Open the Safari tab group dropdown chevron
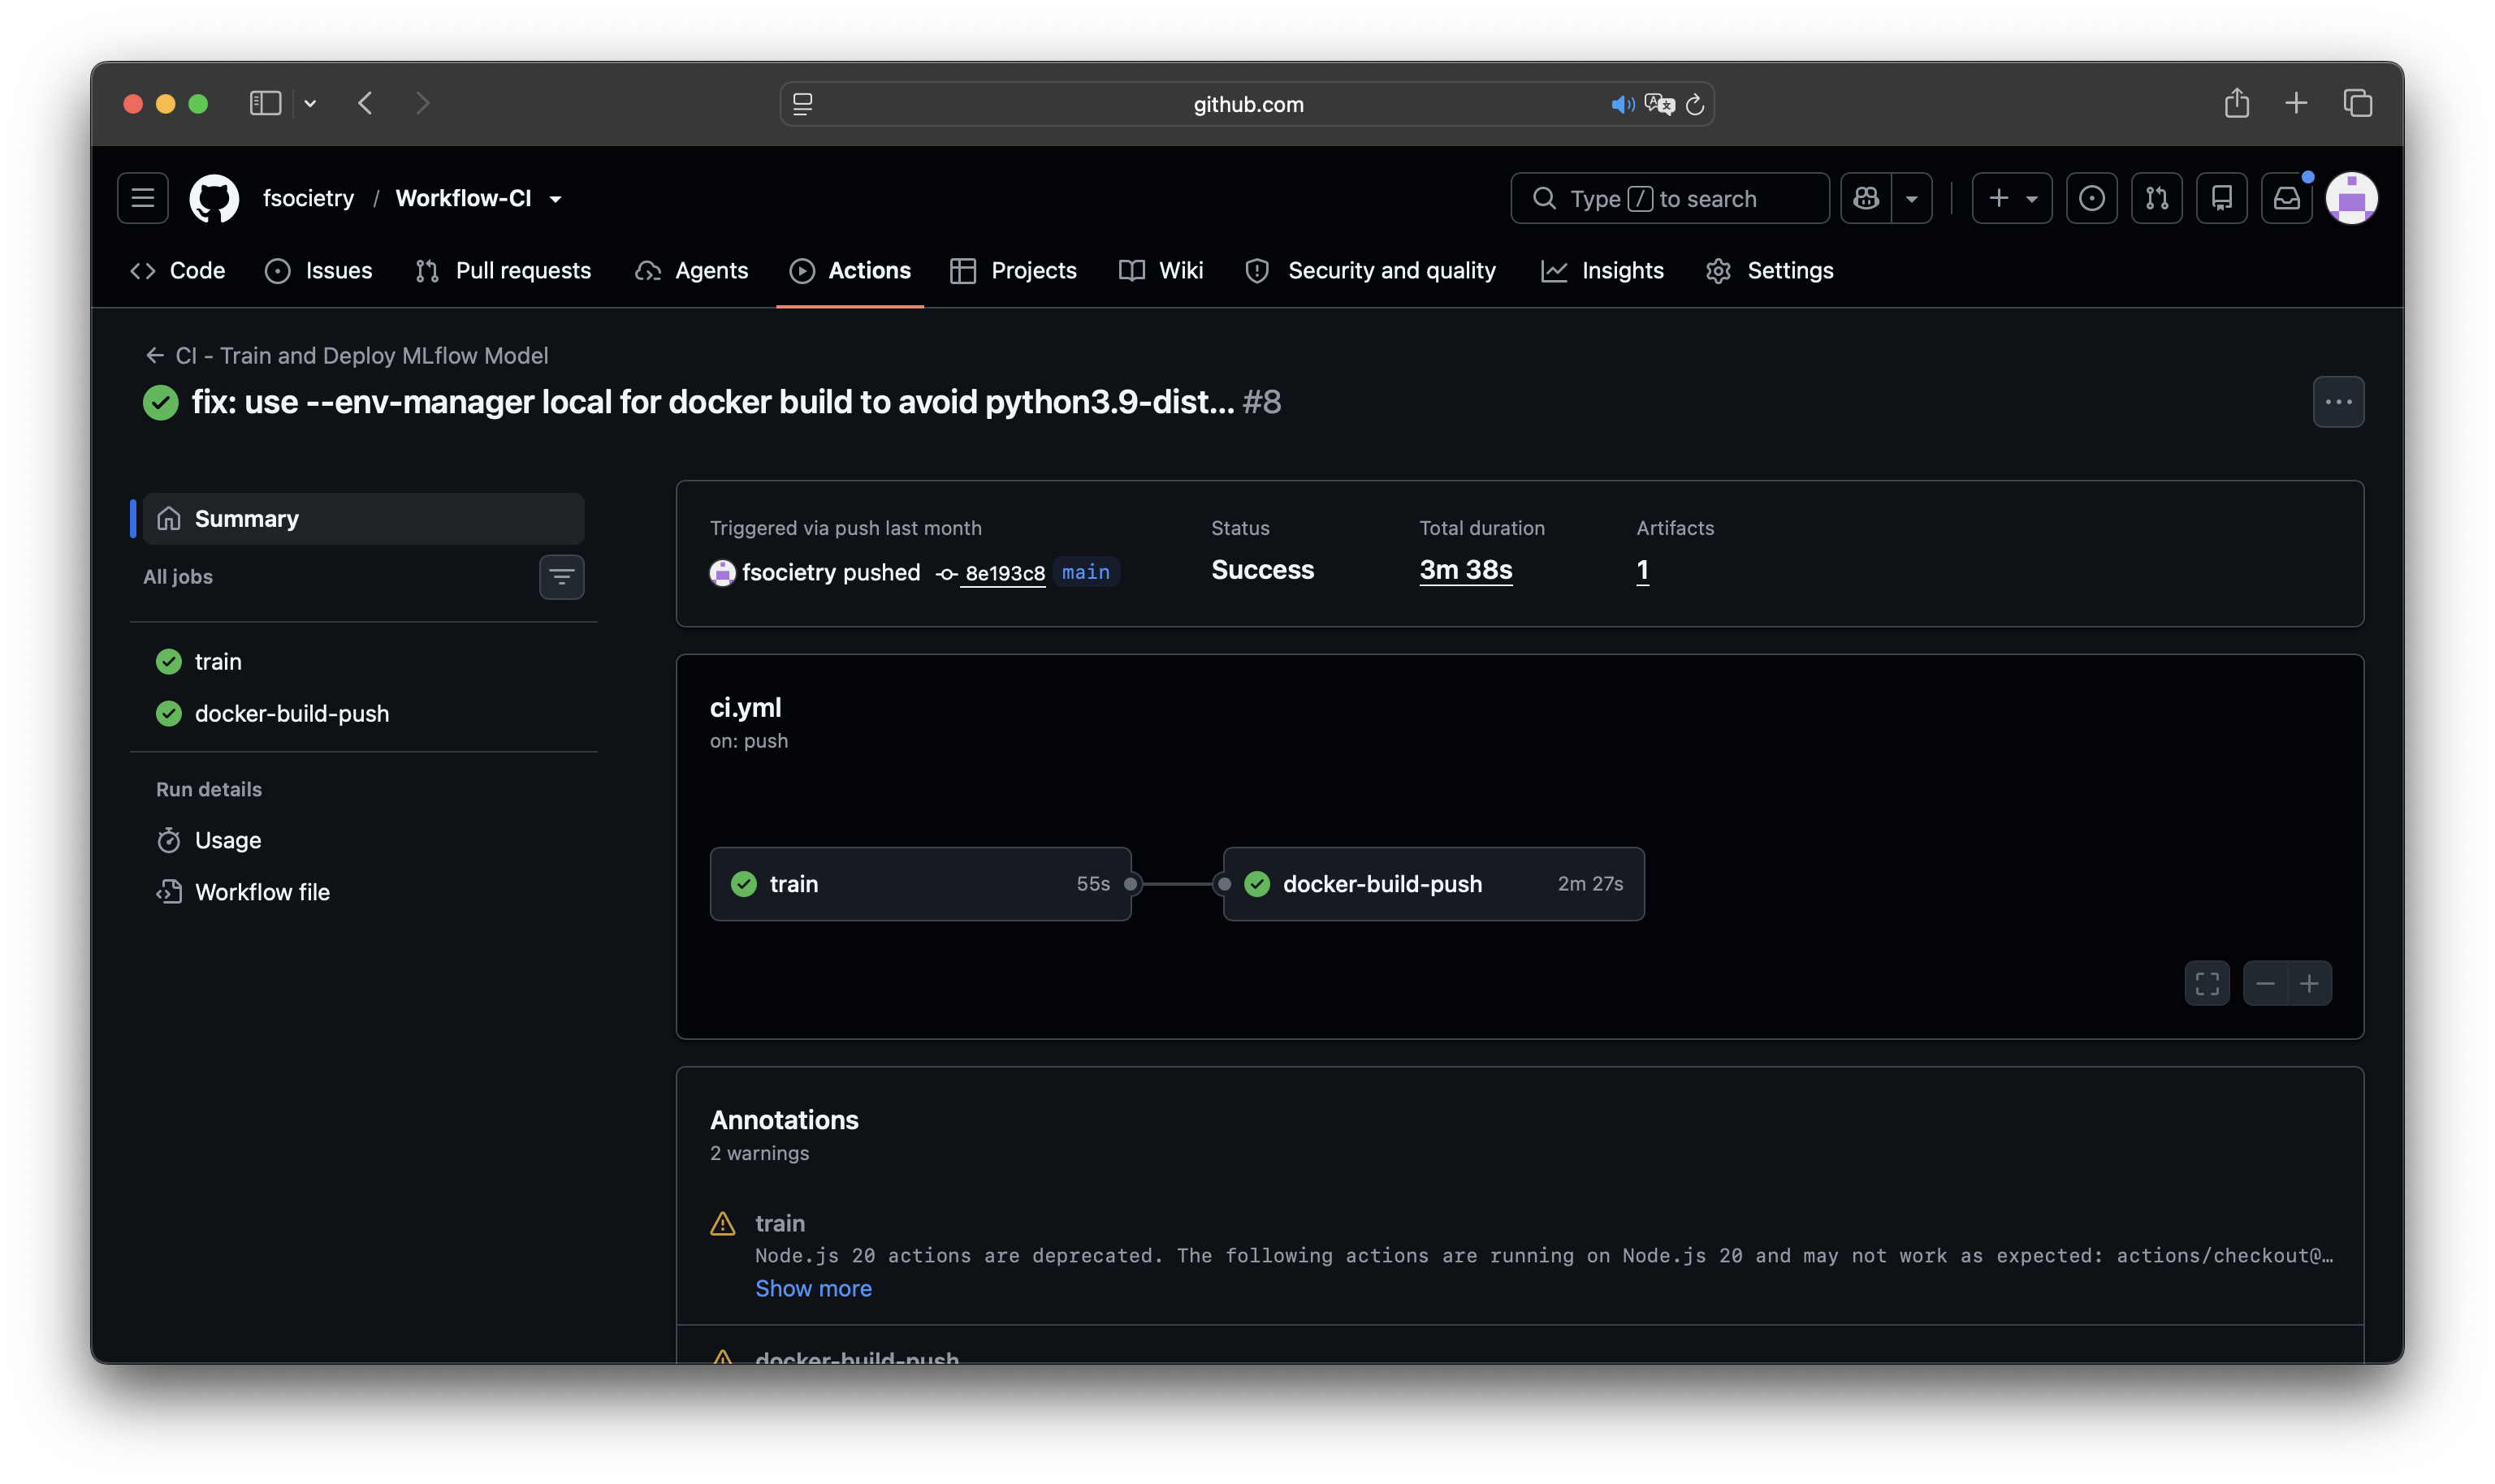 click(310, 103)
